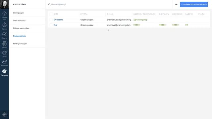Check the box for user Яна
Viewport: 212px width, 119px height.
click(51, 25)
